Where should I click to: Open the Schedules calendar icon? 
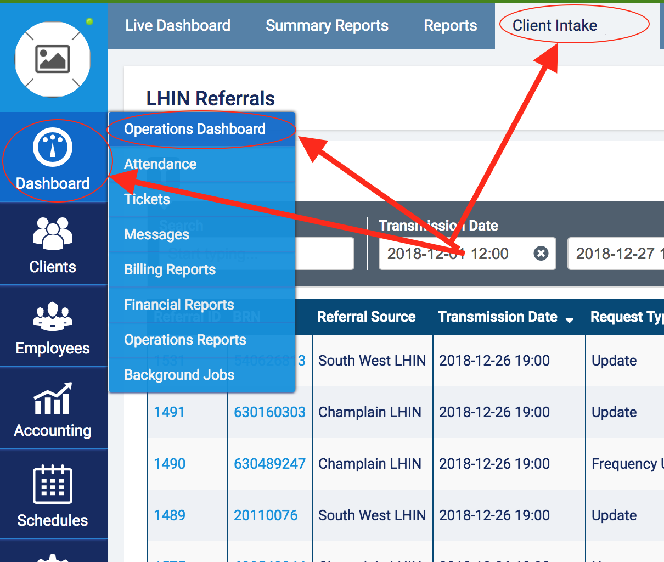pyautogui.click(x=53, y=484)
